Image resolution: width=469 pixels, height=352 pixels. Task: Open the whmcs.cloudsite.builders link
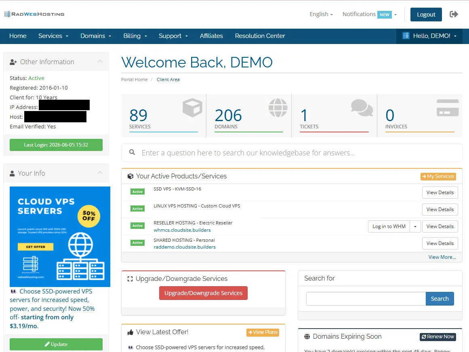182,230
